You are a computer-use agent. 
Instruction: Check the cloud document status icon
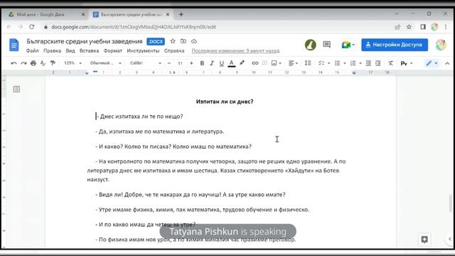pyautogui.click(x=194, y=41)
